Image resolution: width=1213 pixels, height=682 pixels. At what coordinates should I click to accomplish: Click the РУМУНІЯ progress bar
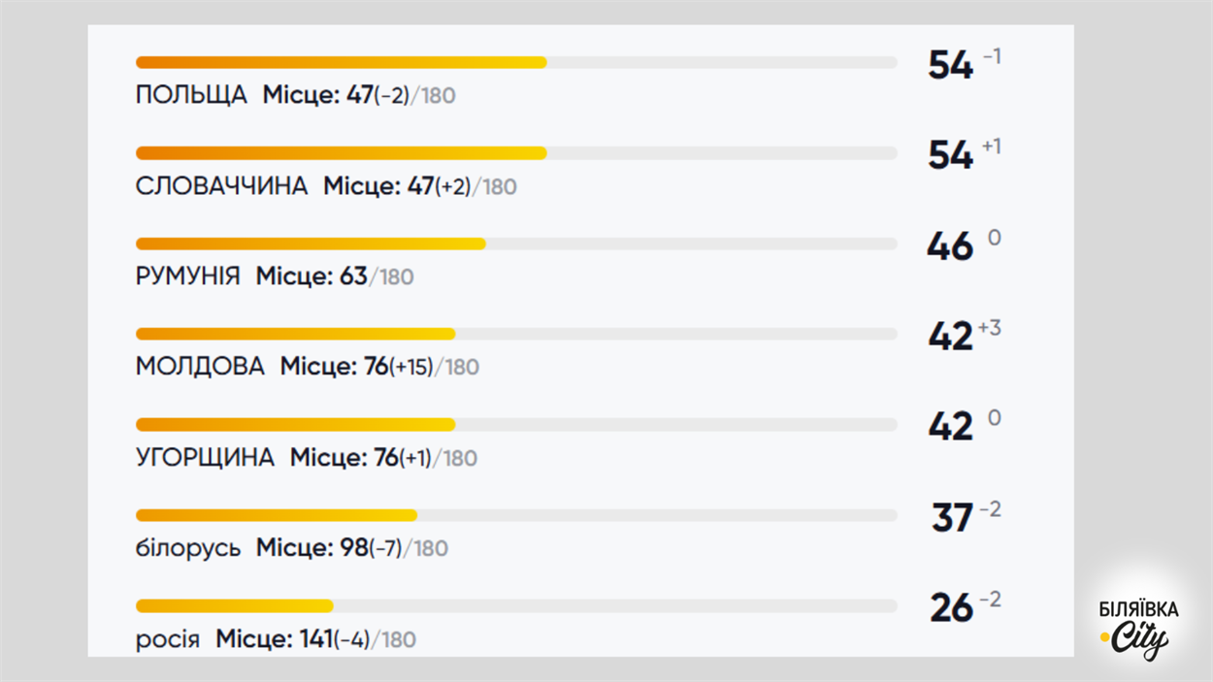(516, 244)
